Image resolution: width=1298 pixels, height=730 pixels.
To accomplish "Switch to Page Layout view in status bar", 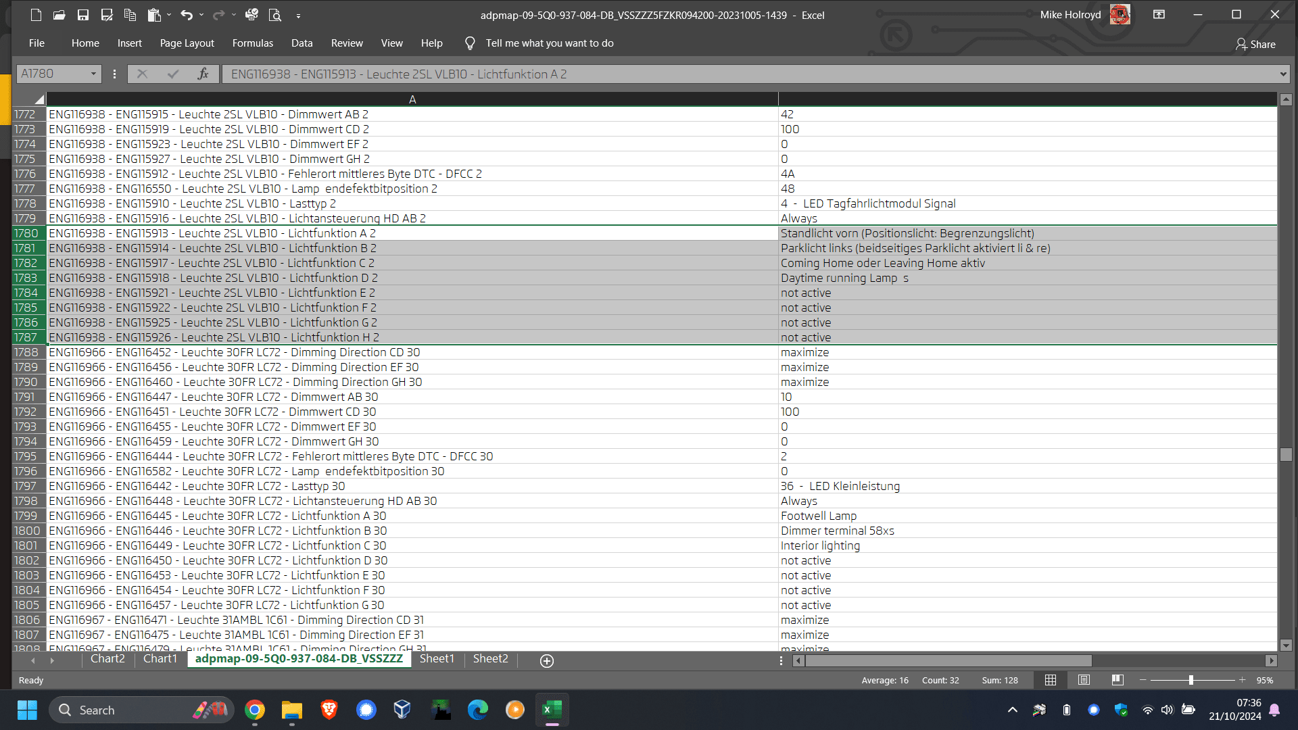I will [1084, 680].
